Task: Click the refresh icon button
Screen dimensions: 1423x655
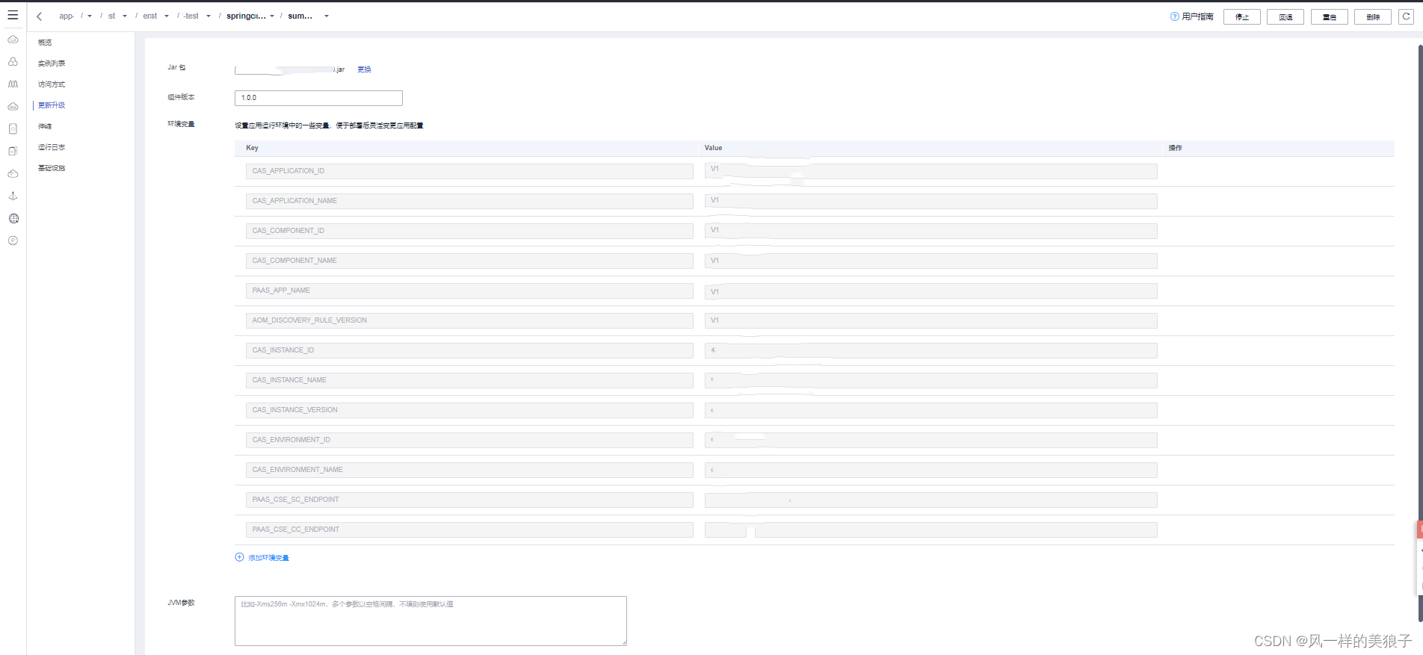Action: point(1406,16)
